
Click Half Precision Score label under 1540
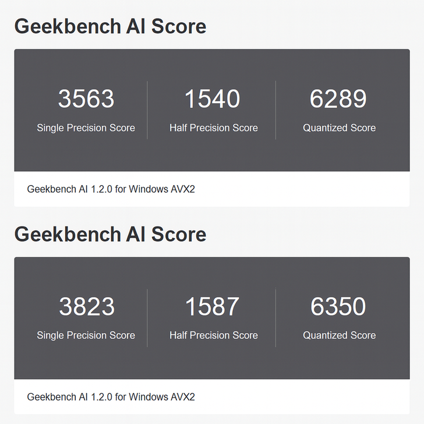tap(214, 128)
